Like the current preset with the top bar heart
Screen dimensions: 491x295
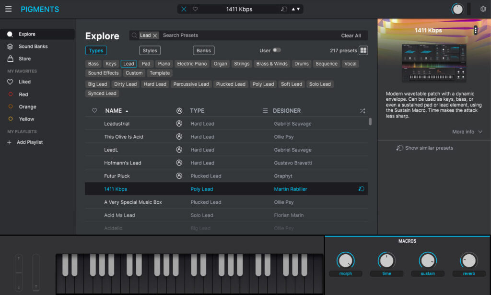click(x=196, y=9)
